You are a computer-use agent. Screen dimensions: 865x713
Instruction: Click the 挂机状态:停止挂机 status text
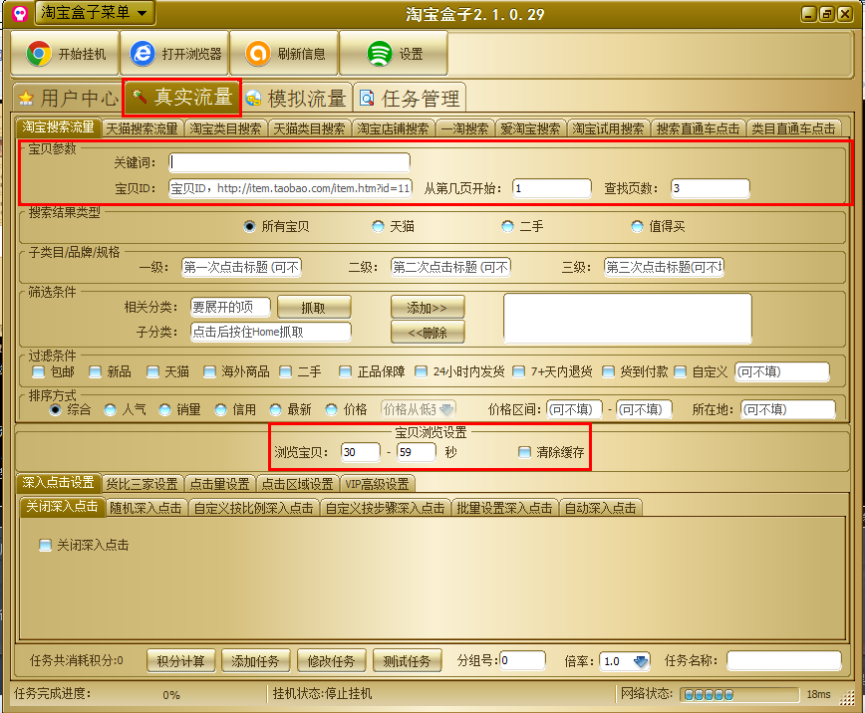tap(322, 693)
